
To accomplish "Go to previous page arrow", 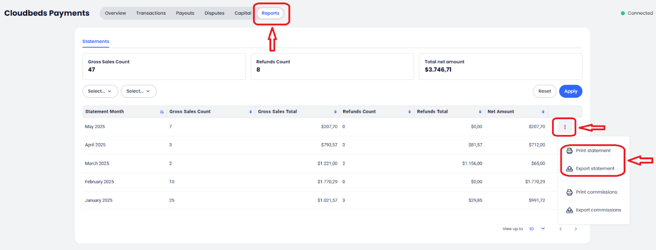I will pos(560,229).
